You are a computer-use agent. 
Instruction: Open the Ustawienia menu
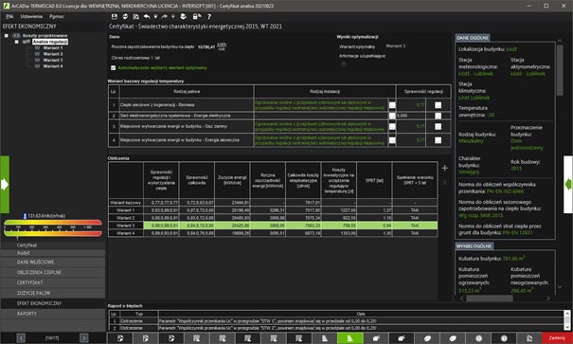coord(31,16)
